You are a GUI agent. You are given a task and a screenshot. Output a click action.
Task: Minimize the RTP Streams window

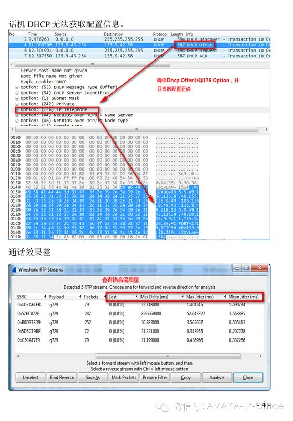pyautogui.click(x=237, y=268)
